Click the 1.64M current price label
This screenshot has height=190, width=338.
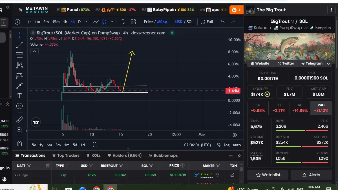(233, 91)
